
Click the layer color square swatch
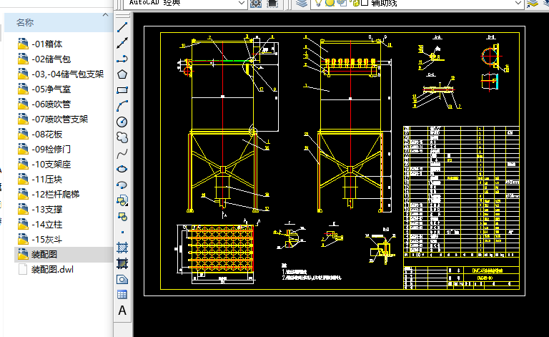365,4
